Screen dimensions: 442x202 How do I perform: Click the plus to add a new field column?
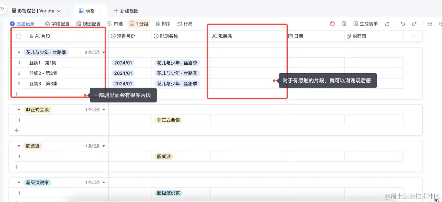(412, 36)
